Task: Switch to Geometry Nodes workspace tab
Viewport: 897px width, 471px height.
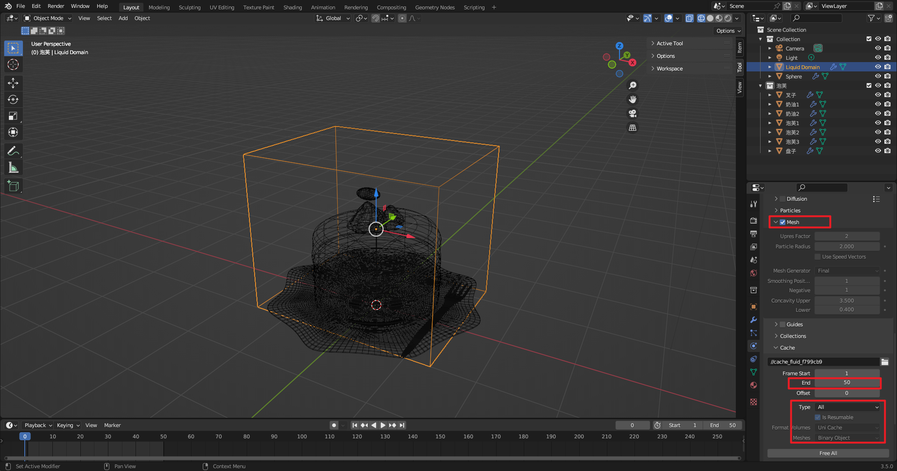Action: coord(434,7)
